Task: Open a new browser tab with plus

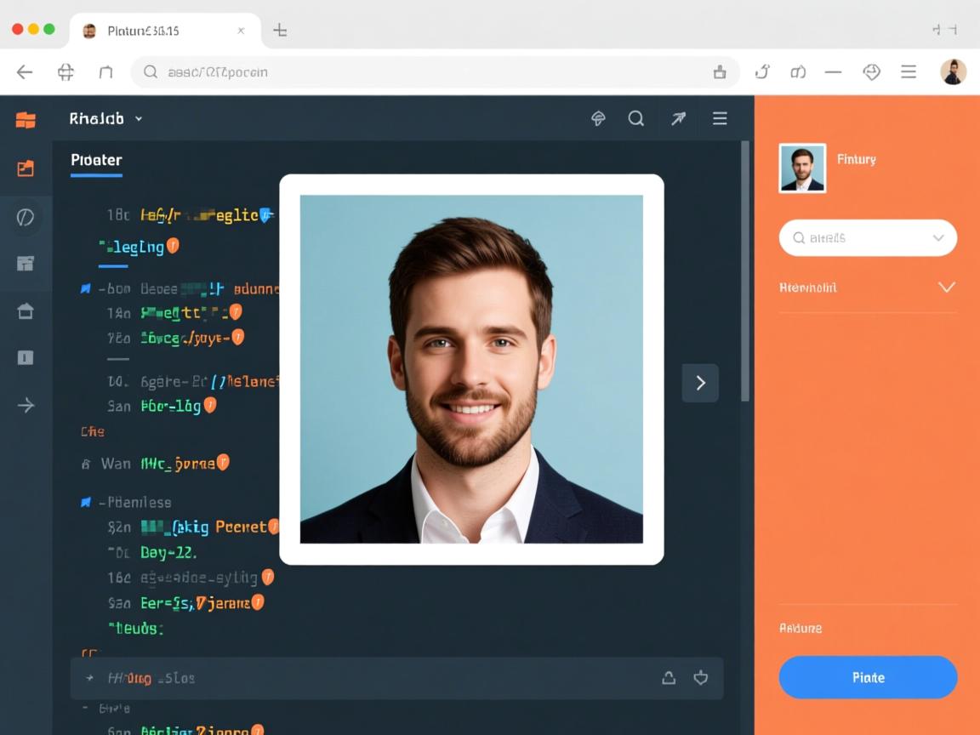Action: tap(280, 31)
